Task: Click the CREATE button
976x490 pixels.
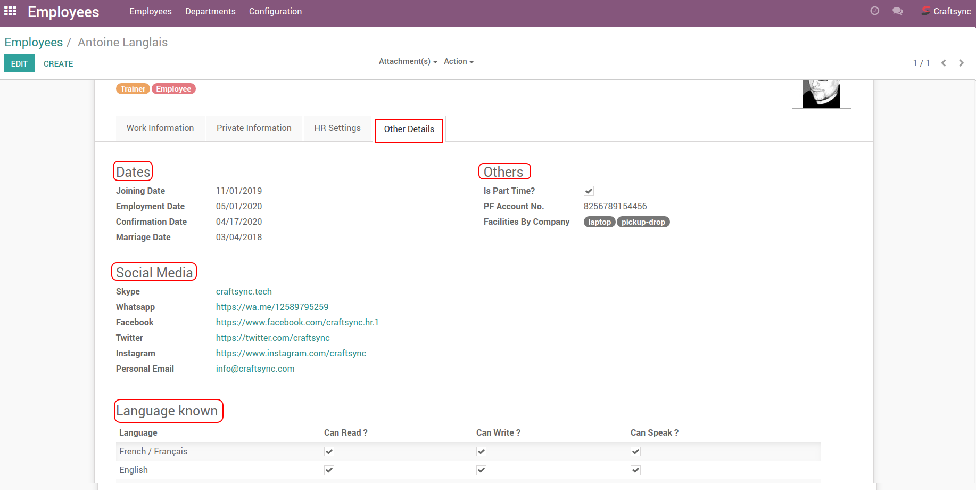Action: coord(59,63)
